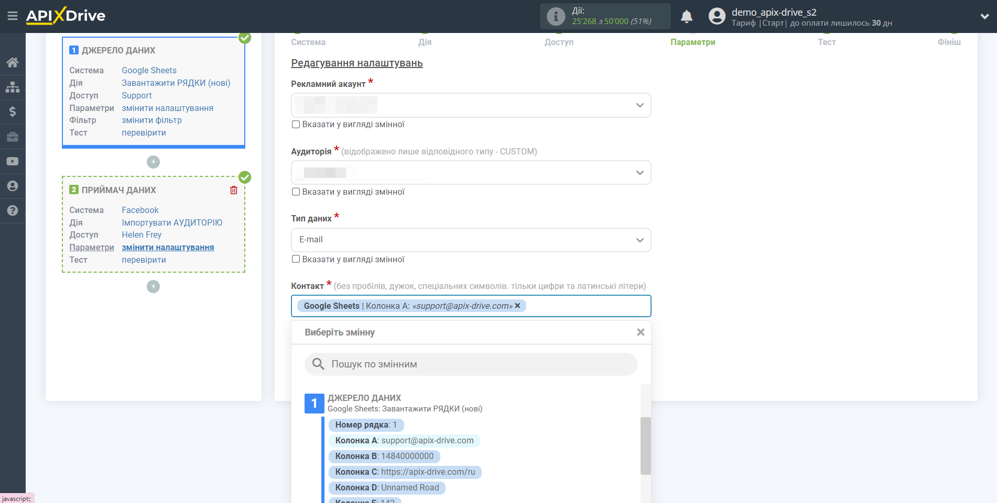The width and height of the screenshot is (997, 503).
Task: Click the search magnifier icon
Action: [x=318, y=364]
